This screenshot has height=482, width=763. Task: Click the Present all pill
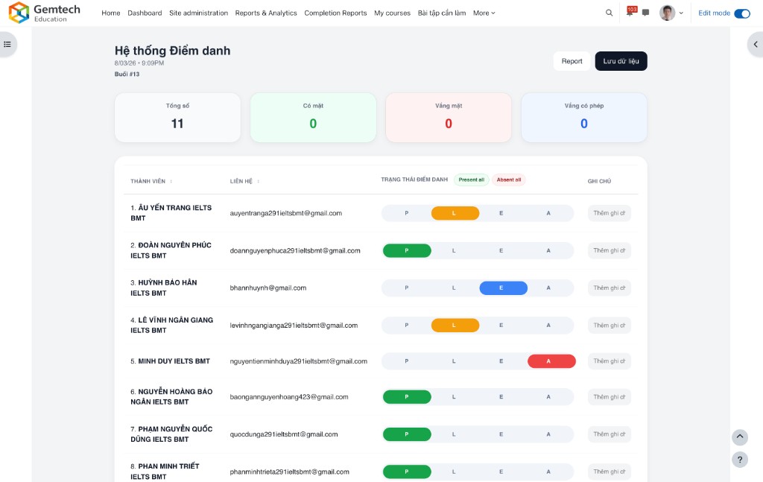pos(471,180)
